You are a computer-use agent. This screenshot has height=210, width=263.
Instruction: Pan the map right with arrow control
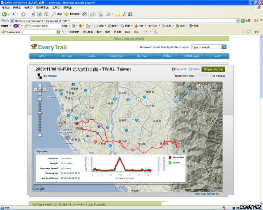[44, 90]
